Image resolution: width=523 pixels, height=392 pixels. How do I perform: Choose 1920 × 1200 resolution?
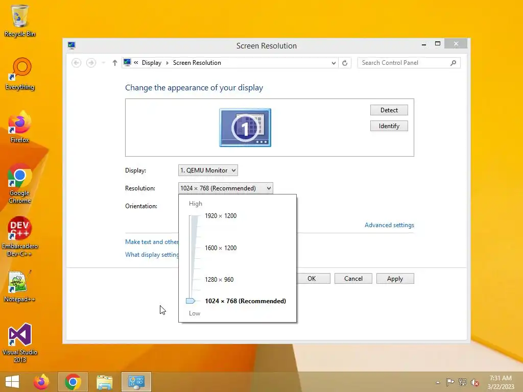coord(221,216)
